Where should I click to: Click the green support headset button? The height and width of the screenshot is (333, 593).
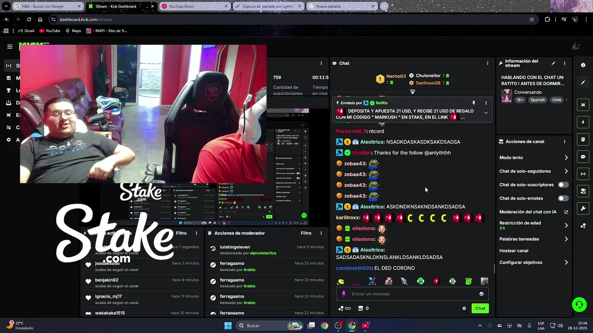point(579,304)
